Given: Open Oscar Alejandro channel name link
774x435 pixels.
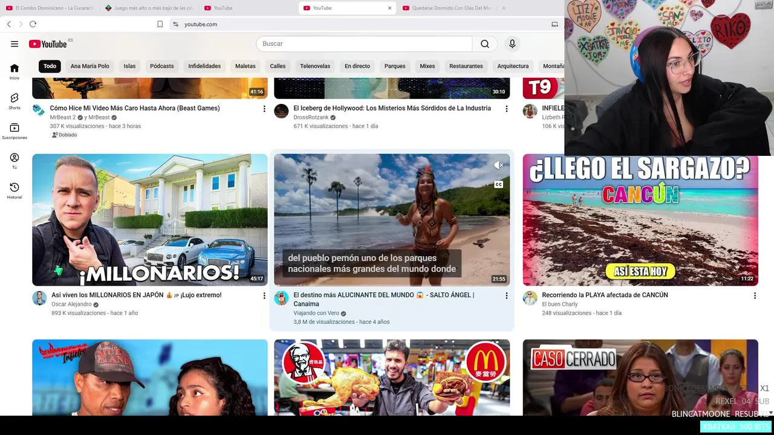Looking at the screenshot, I should point(71,304).
